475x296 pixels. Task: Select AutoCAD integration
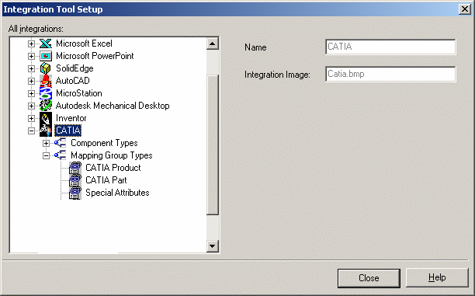point(73,81)
